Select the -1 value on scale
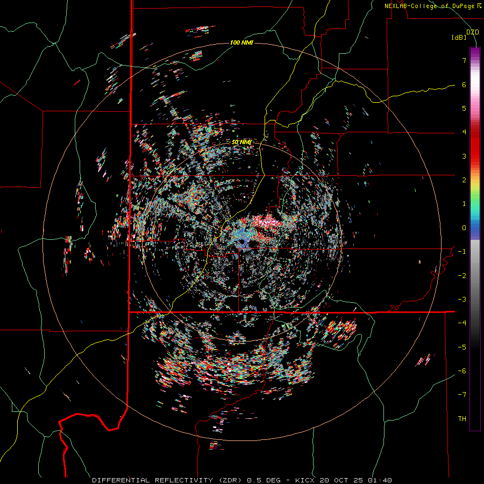Screen dimensions: 484x484 tap(462, 252)
